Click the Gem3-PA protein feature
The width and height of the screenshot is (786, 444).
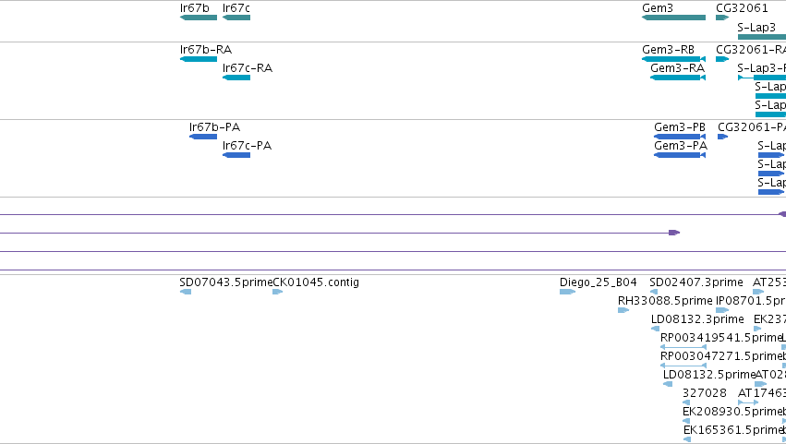coord(680,155)
